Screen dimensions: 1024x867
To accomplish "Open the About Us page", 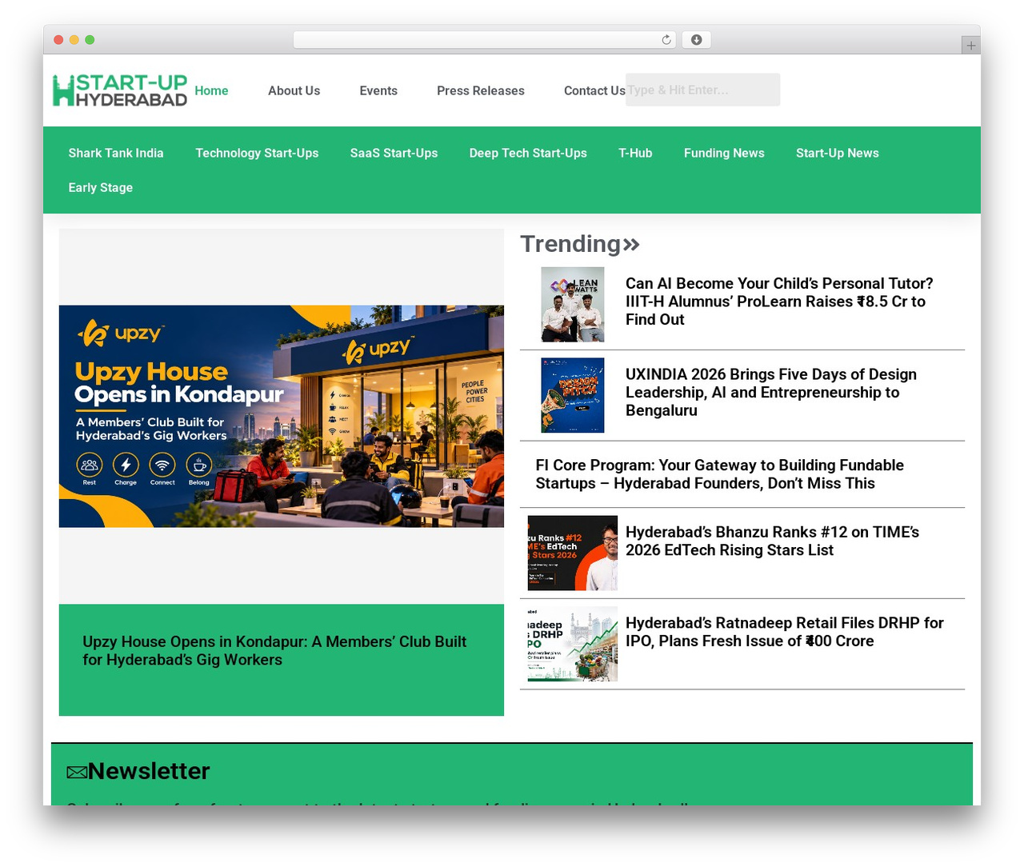I will (294, 90).
